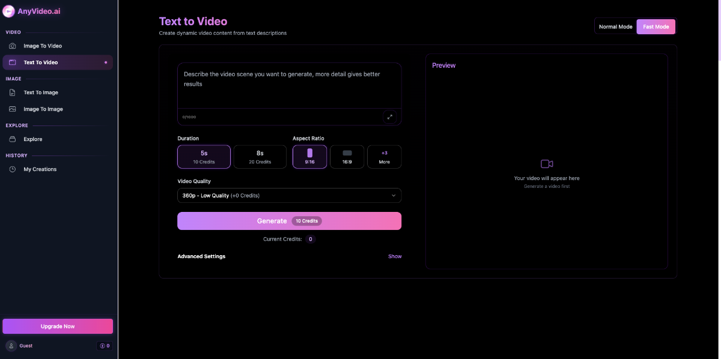Choose the 9:16 aspect ratio
This screenshot has width=721, height=359.
(310, 157)
